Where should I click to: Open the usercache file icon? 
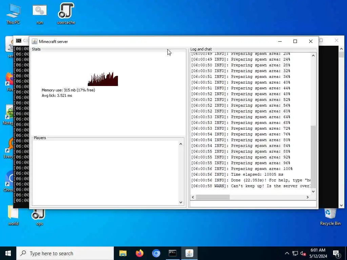66,14
